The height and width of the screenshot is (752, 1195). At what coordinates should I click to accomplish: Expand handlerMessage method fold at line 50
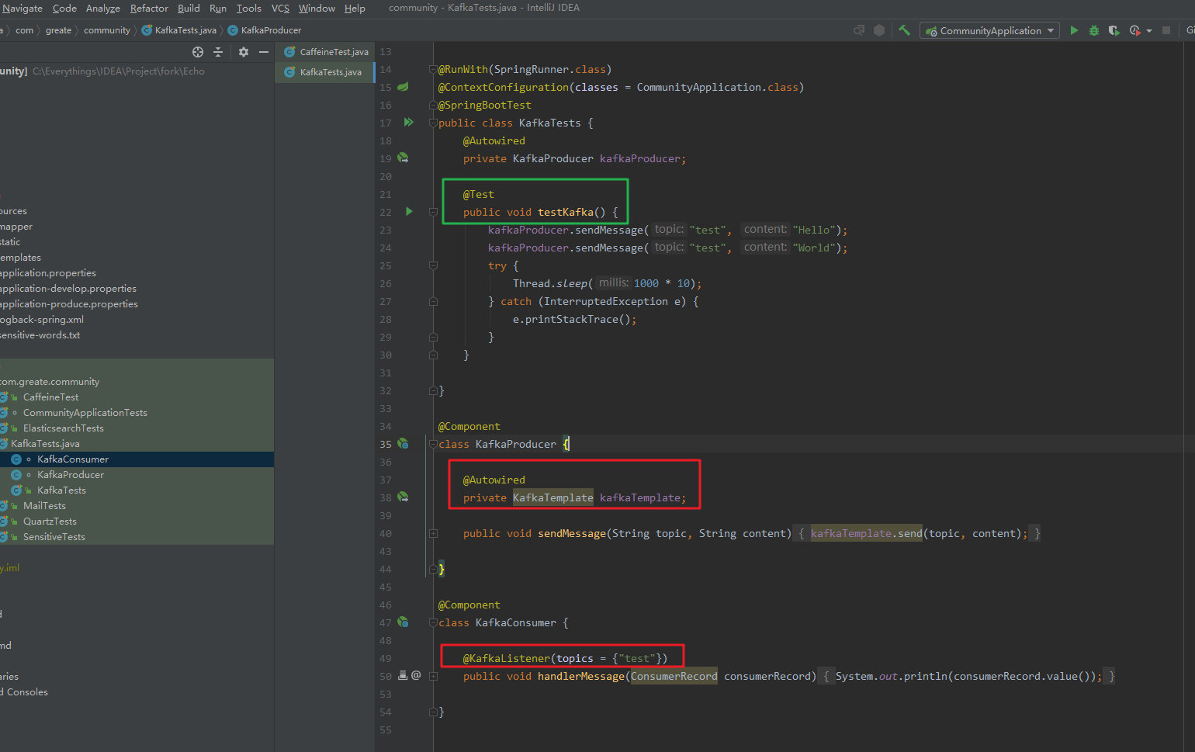(433, 676)
